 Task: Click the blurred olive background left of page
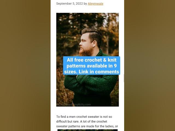click(25, 65)
